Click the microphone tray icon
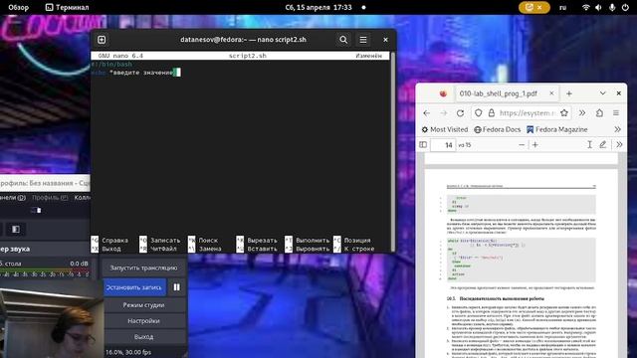 612,7
